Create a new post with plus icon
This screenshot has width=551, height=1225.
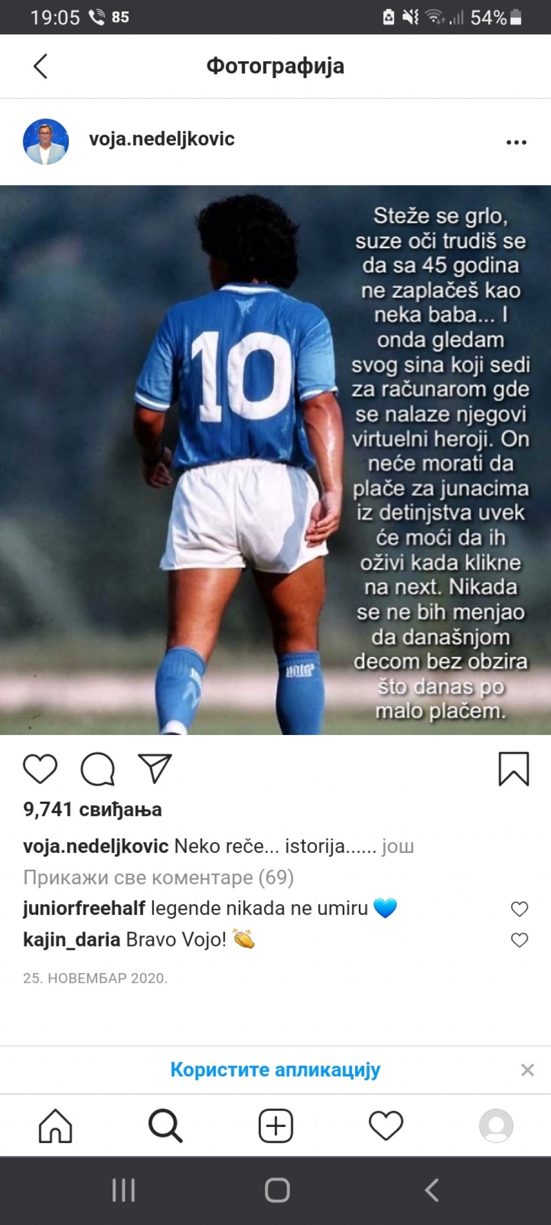[275, 1125]
